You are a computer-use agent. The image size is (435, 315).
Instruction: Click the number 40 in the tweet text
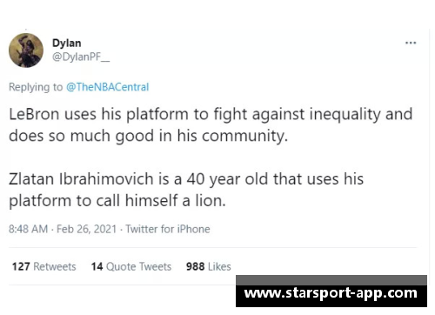click(196, 179)
